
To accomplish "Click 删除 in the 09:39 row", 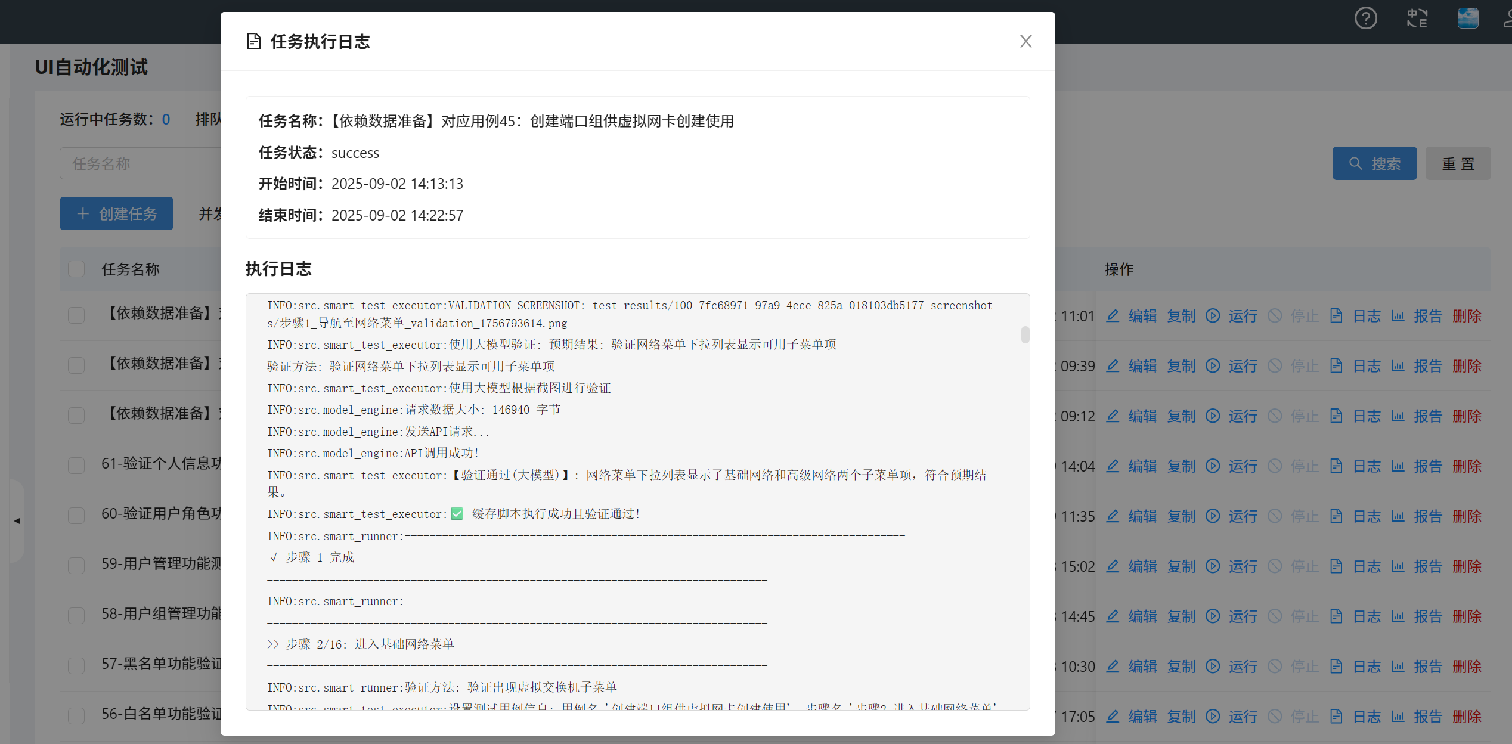I will tap(1467, 366).
